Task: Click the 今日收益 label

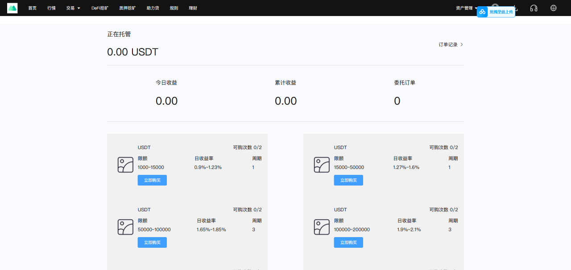Action: click(166, 83)
